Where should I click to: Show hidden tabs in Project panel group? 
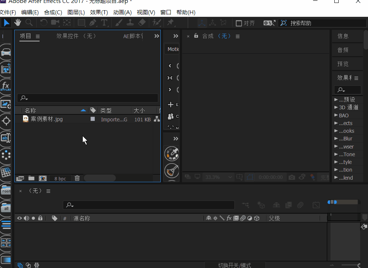pyautogui.click(x=157, y=36)
